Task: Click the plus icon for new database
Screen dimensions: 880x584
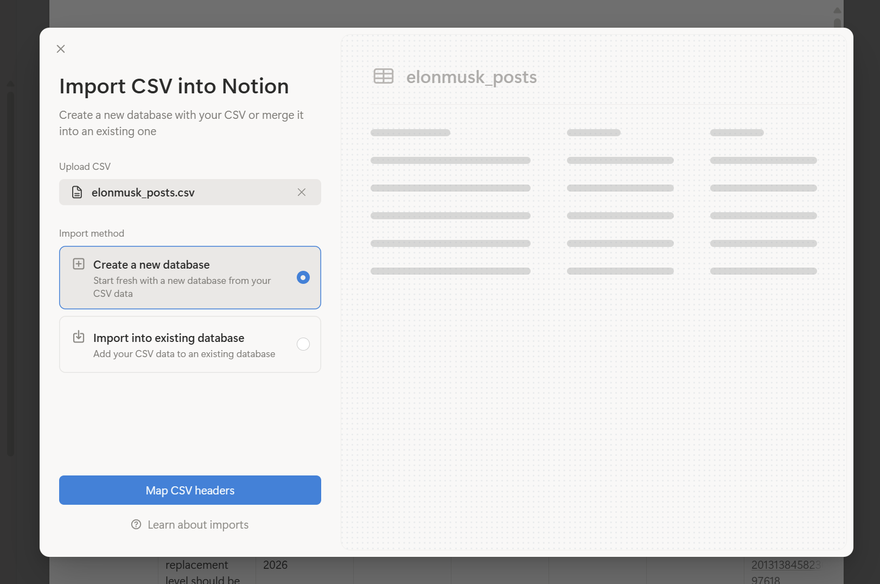Action: (79, 264)
